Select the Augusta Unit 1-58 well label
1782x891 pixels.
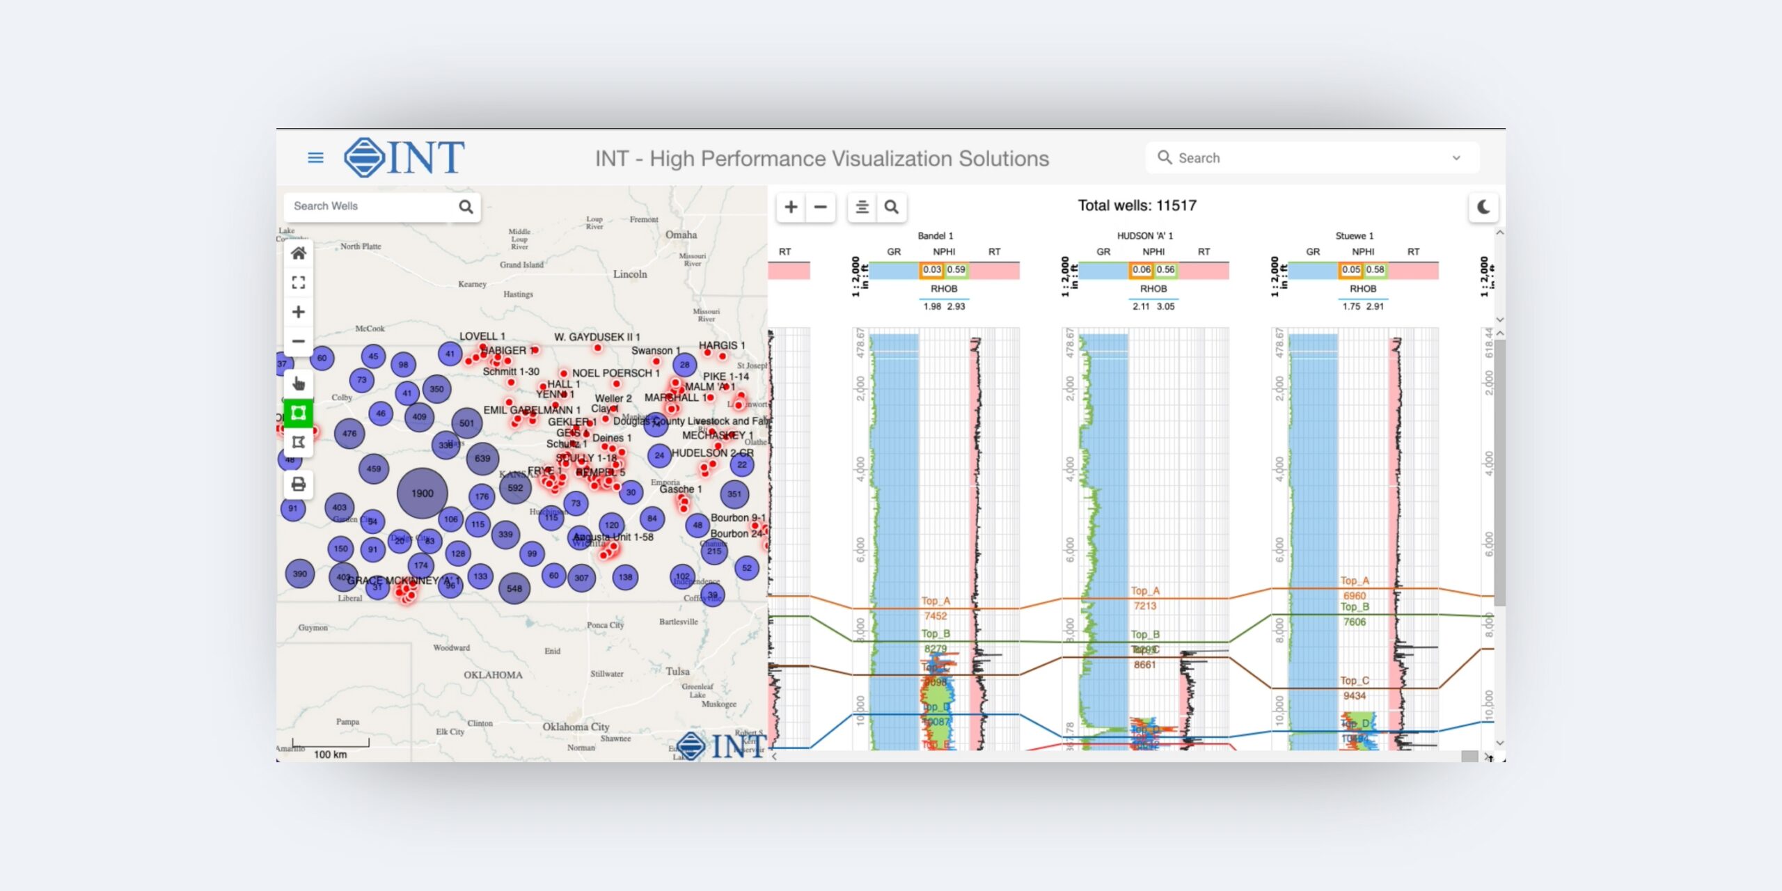click(x=613, y=537)
